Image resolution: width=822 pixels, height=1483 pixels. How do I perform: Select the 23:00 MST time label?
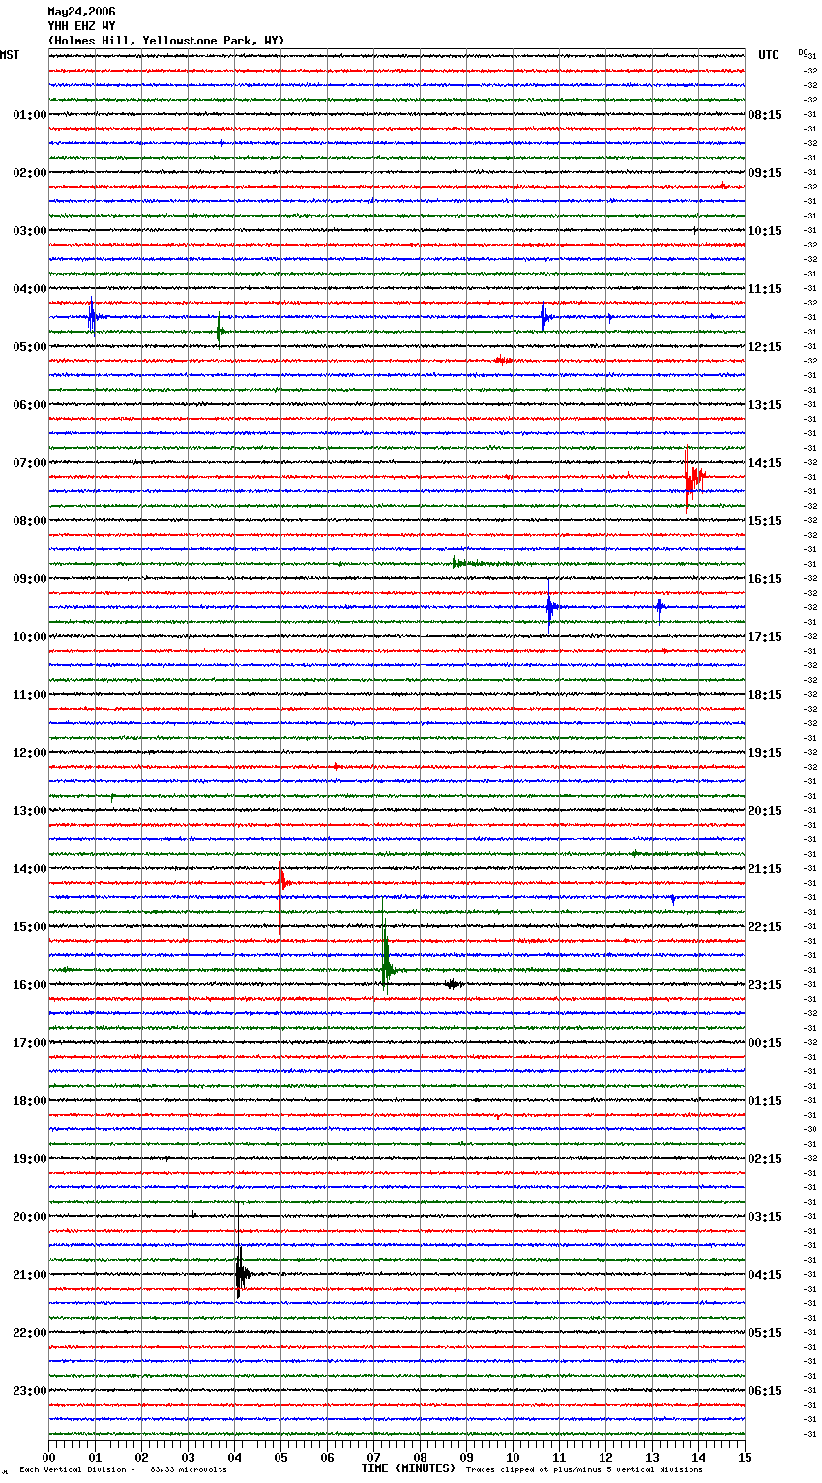[x=30, y=1391]
